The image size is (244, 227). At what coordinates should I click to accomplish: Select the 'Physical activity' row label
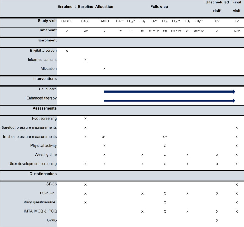[x=43, y=146]
